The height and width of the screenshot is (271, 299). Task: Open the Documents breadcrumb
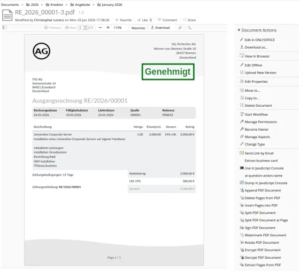pyautogui.click(x=10, y=5)
